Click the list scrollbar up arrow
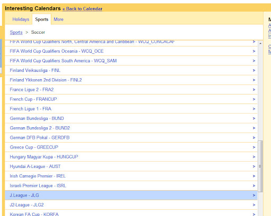Viewport: 271px width, 216px height. 260,43
